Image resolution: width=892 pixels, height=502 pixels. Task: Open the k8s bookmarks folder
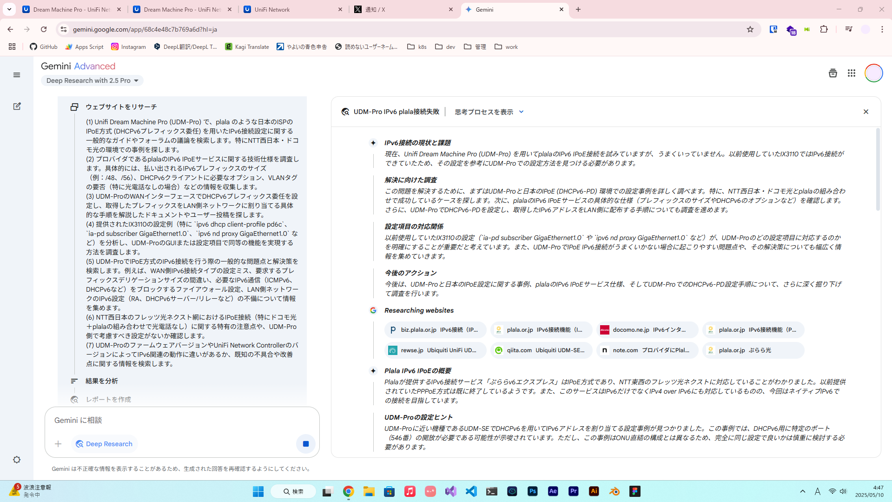(417, 47)
